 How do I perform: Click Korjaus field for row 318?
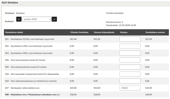[130, 81]
